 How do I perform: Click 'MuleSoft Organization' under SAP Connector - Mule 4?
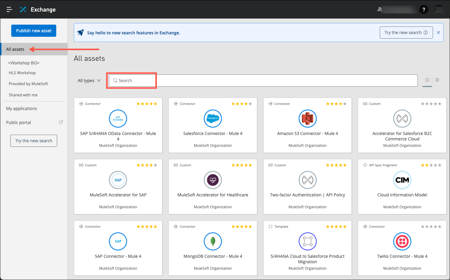118,268
